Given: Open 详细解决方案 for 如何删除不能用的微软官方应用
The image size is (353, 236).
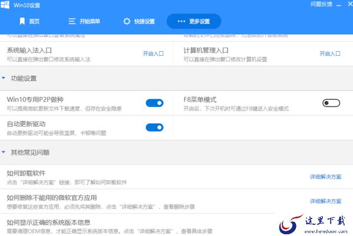Looking at the screenshot, I should [x=326, y=201].
